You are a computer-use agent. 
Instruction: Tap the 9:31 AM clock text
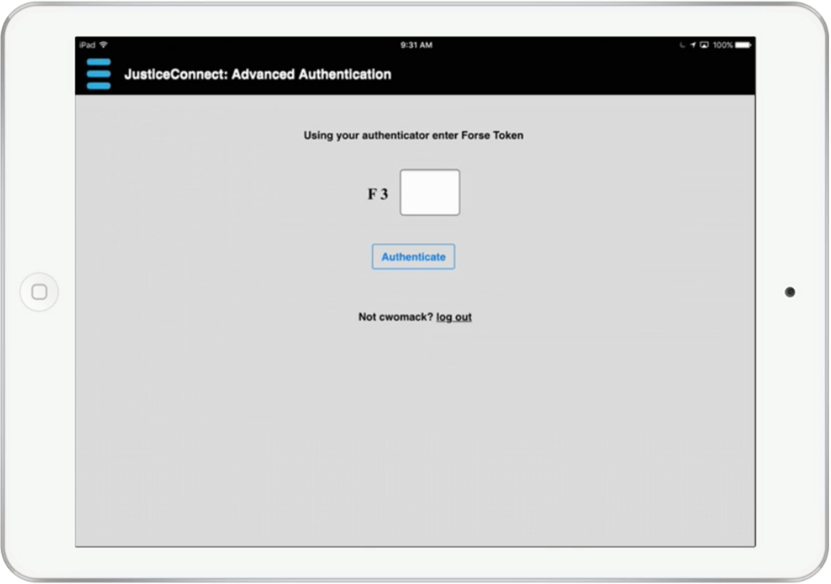point(416,45)
